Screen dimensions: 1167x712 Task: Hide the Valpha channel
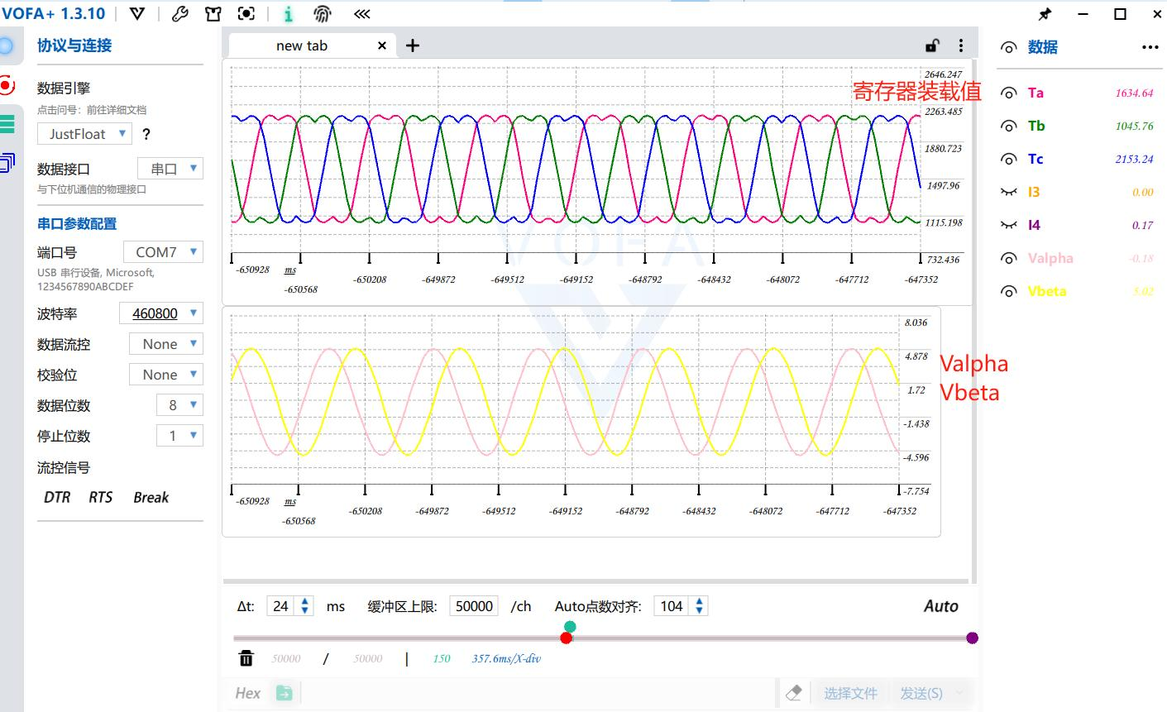(1008, 258)
